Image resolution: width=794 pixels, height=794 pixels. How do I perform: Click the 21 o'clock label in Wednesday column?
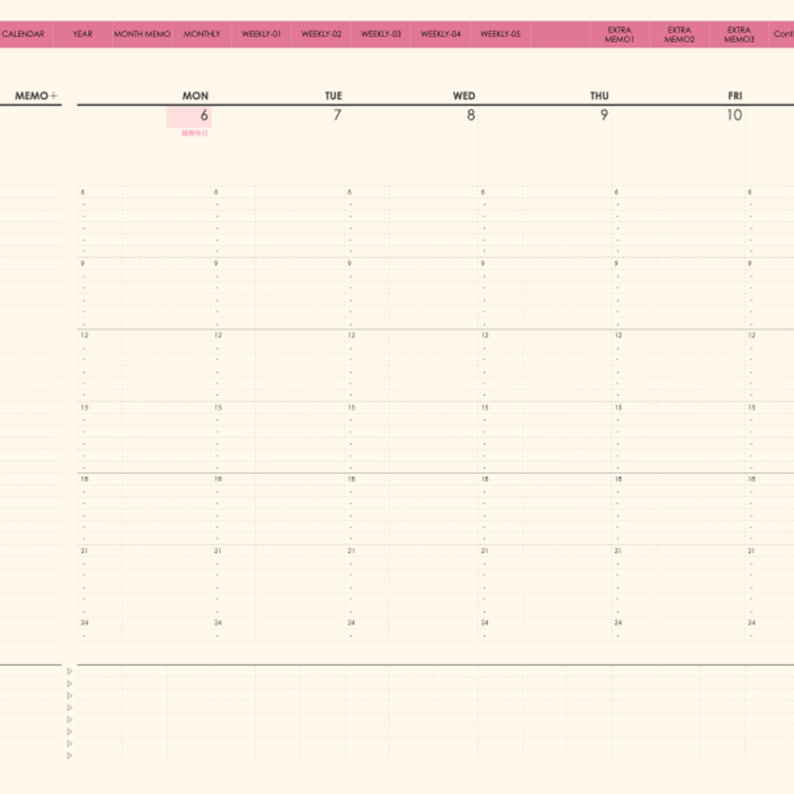[351, 551]
